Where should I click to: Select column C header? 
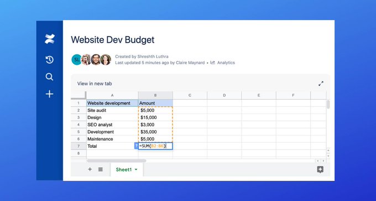pyautogui.click(x=190, y=95)
